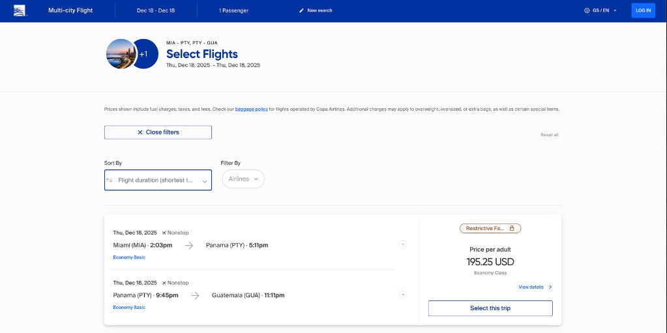Image resolution: width=667 pixels, height=333 pixels.
Task: Click the arrow icon between Miami and Panama
Action: tap(189, 246)
